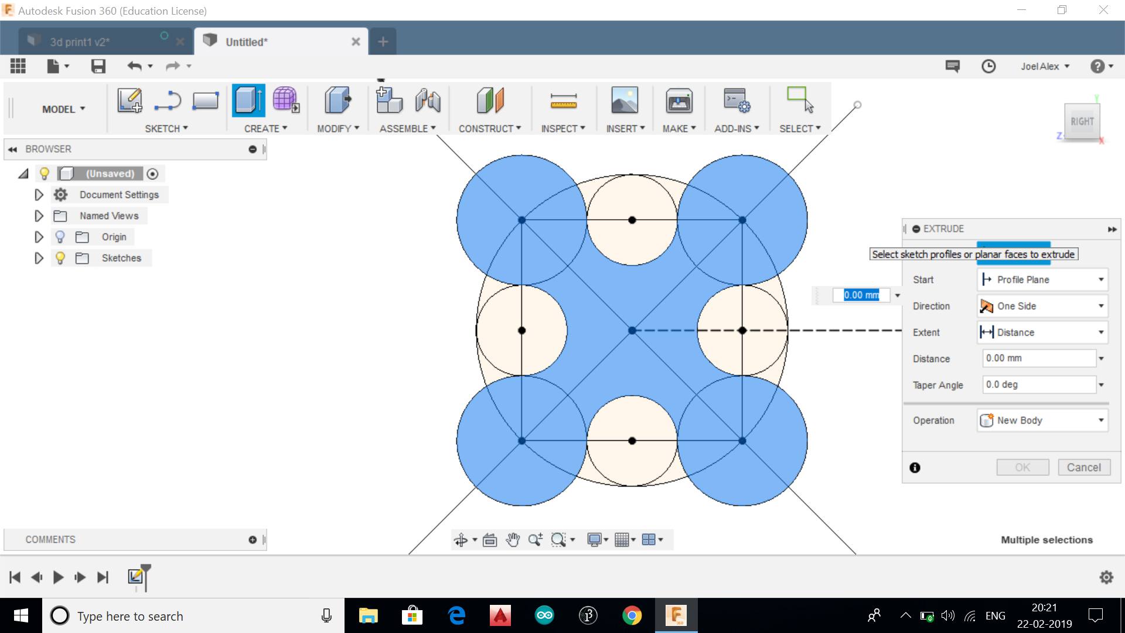This screenshot has height=633, width=1125.
Task: Open the job status clock icon
Action: [988, 66]
